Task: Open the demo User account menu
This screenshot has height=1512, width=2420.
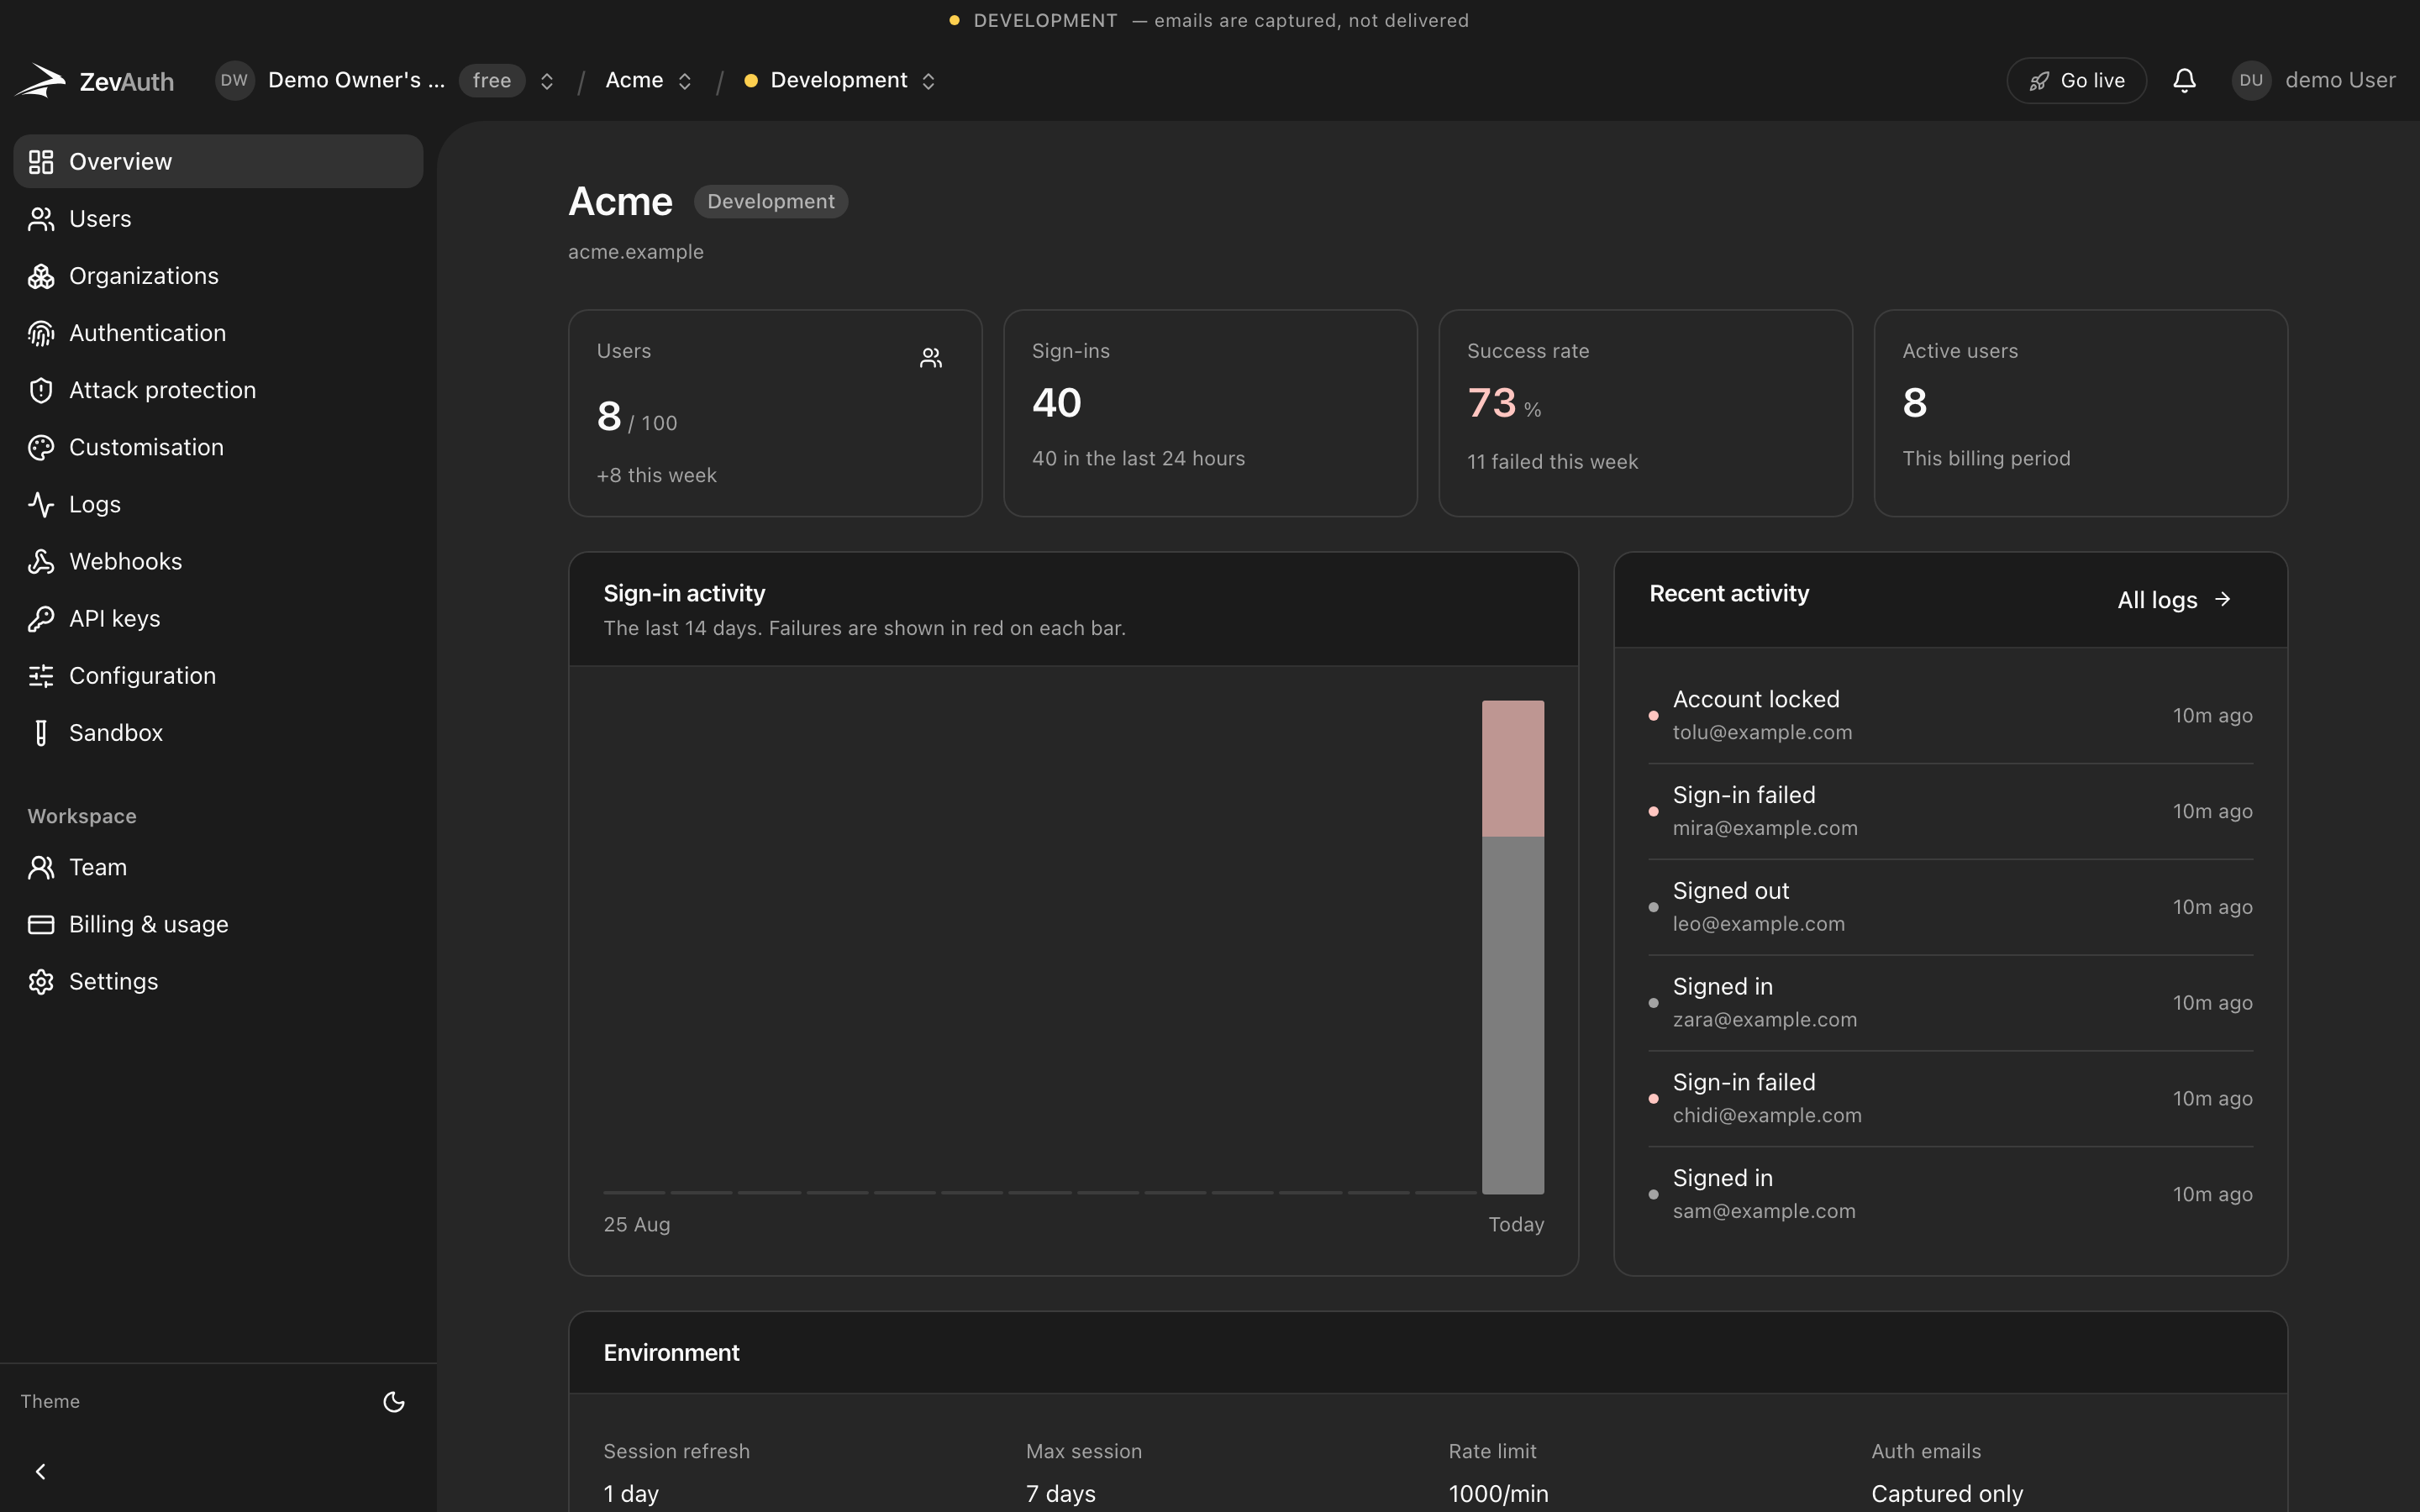Action: click(x=2313, y=80)
